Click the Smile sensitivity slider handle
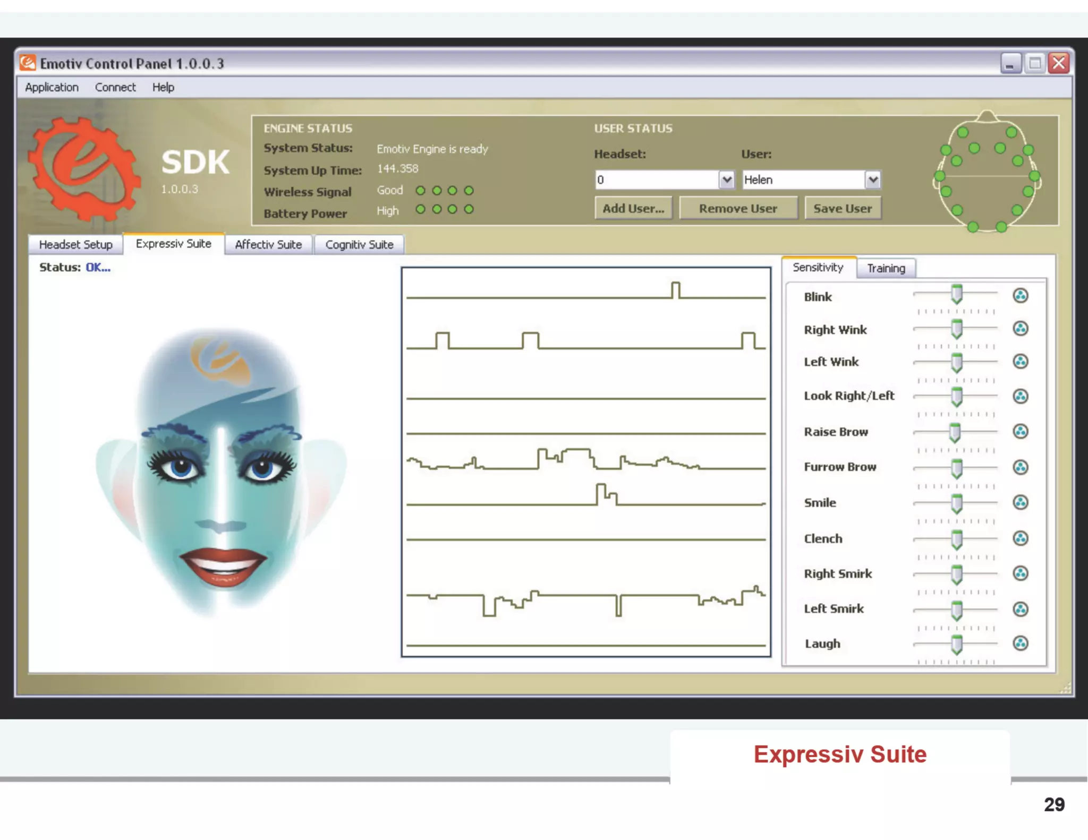The image size is (1088, 840). 957,503
